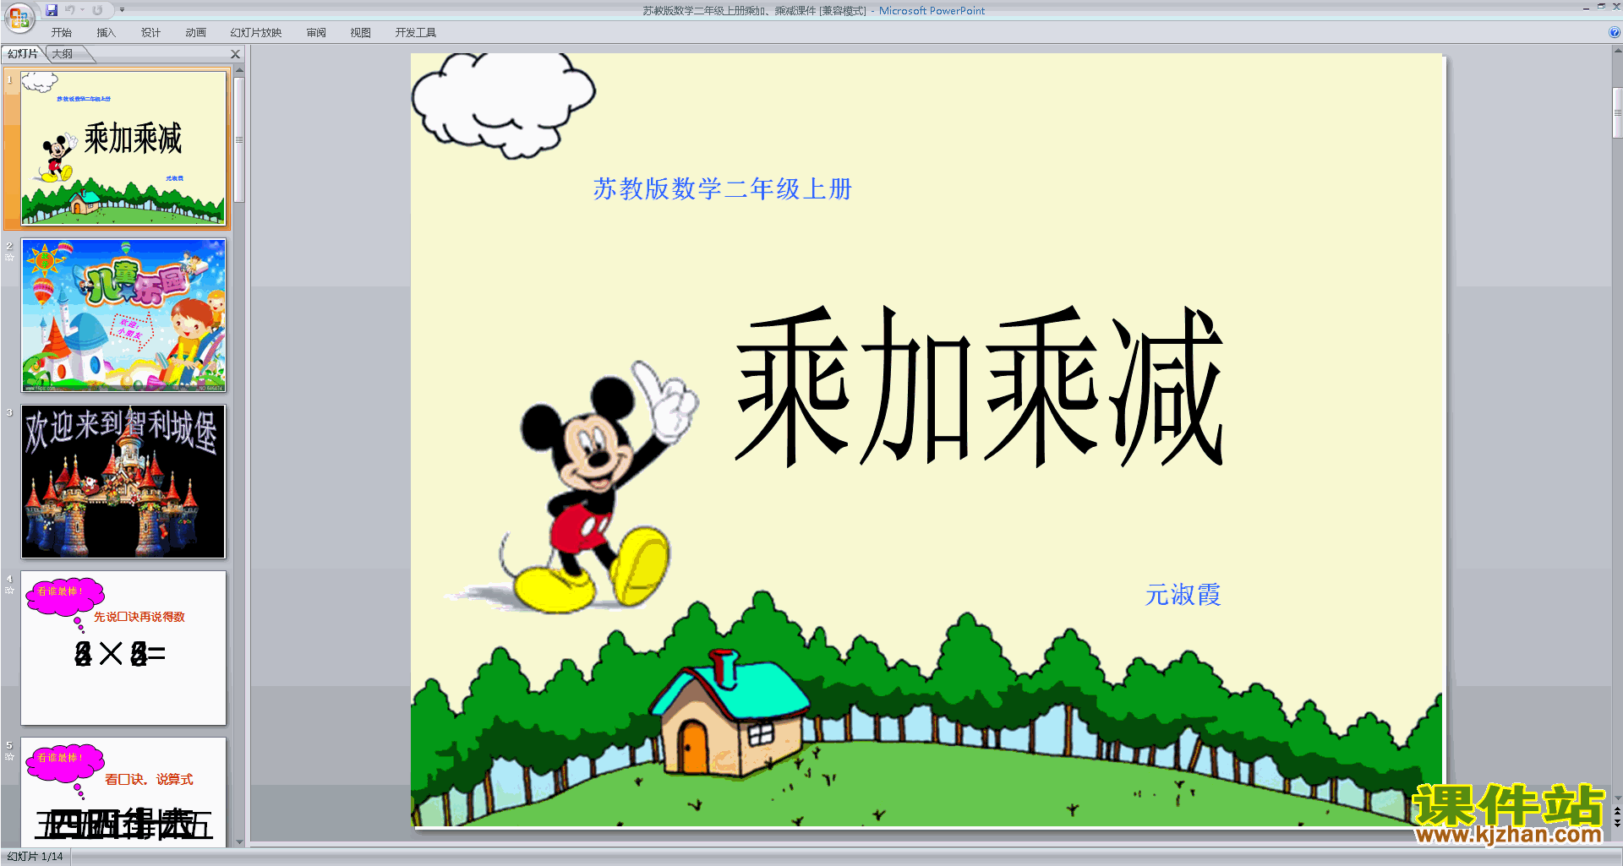The height and width of the screenshot is (866, 1623).
Task: Open Customize Quick Access Toolbar dropdown
Action: pos(122,10)
